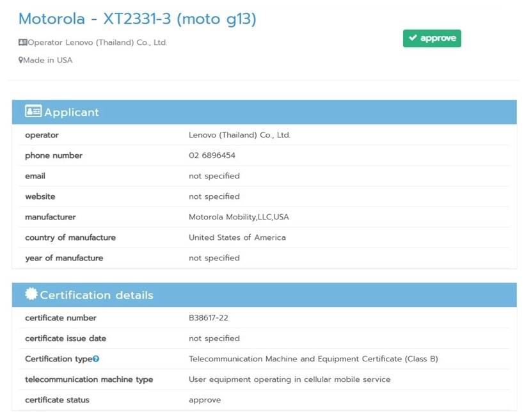Click the "telecommunication machine type" label

click(x=89, y=379)
